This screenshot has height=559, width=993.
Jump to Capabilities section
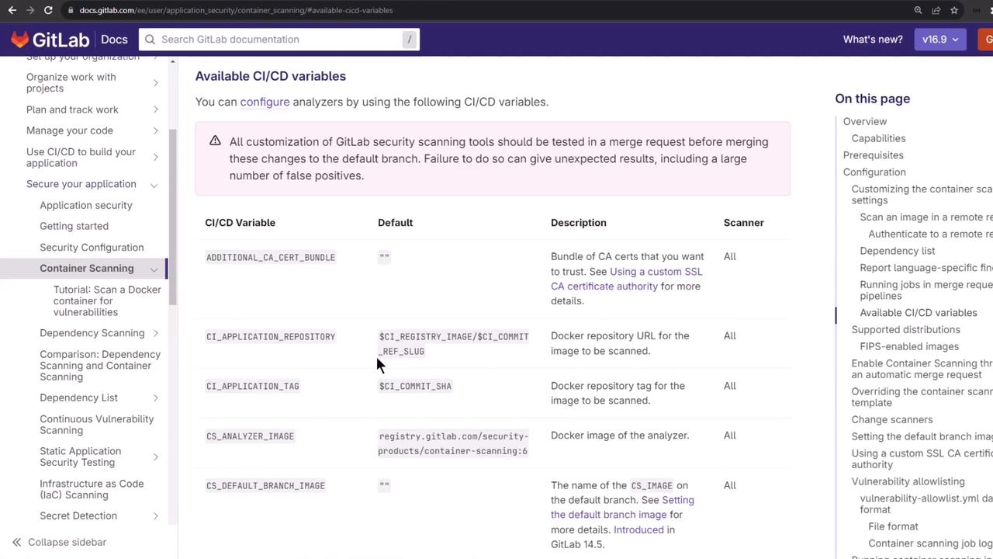tap(878, 138)
